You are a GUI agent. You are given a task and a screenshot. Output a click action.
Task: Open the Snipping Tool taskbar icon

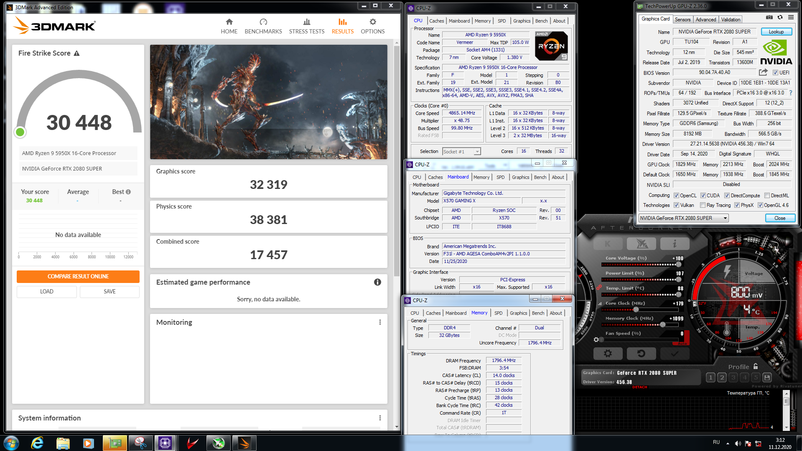[x=140, y=443]
